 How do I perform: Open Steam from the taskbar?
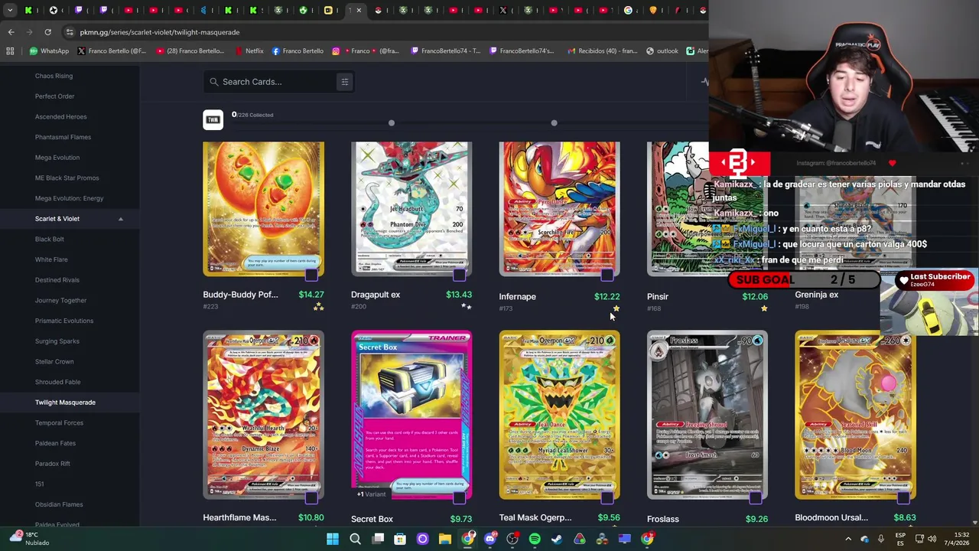[x=557, y=539]
